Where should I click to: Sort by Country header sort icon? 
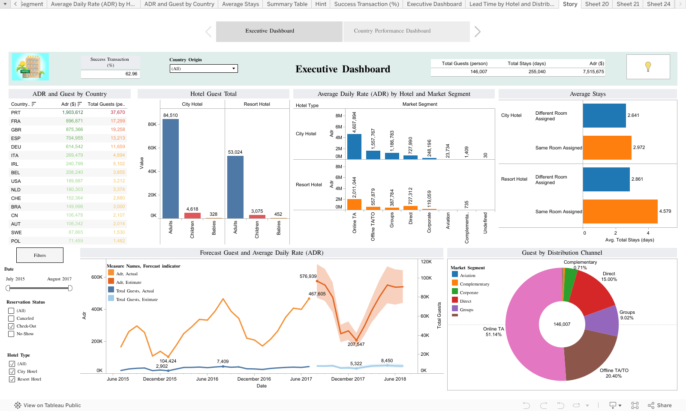tap(34, 104)
